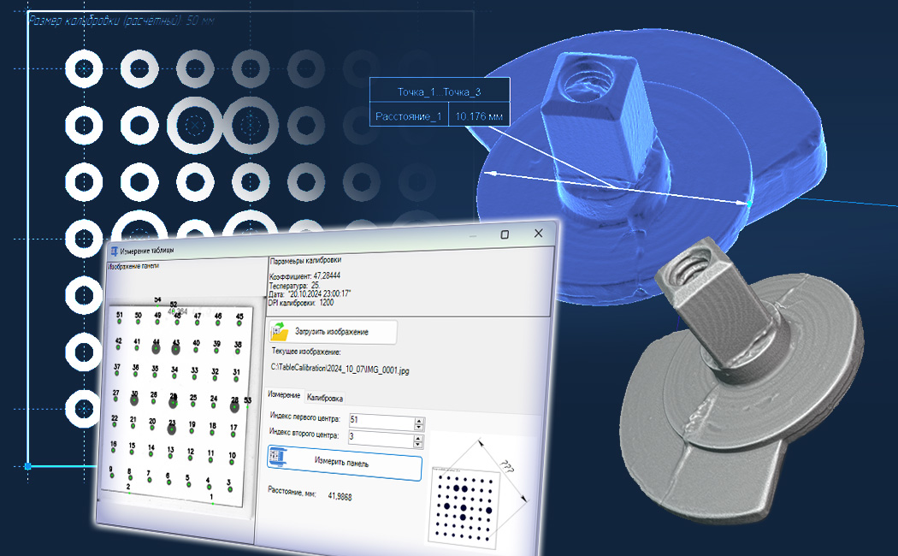This screenshot has width=898, height=556.
Task: Increase the Индекс второго центра value
Action: [x=418, y=438]
